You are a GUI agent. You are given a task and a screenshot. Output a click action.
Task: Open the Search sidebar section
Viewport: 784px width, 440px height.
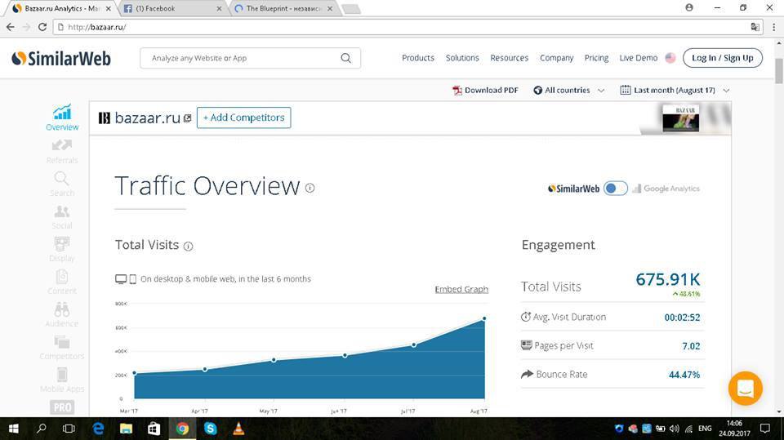pyautogui.click(x=62, y=184)
